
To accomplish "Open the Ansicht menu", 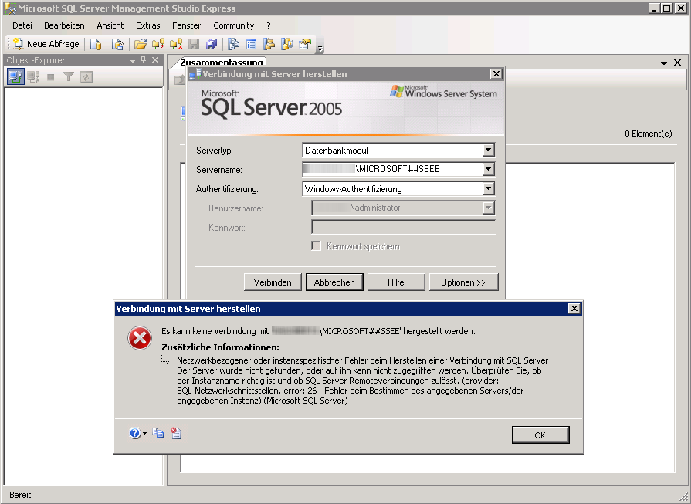I will coord(110,25).
